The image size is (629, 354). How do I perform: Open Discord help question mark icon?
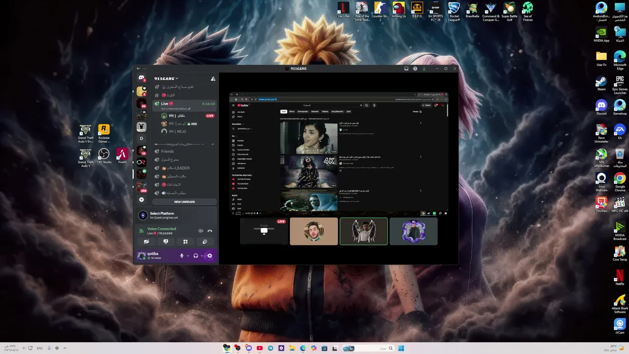[x=415, y=69]
